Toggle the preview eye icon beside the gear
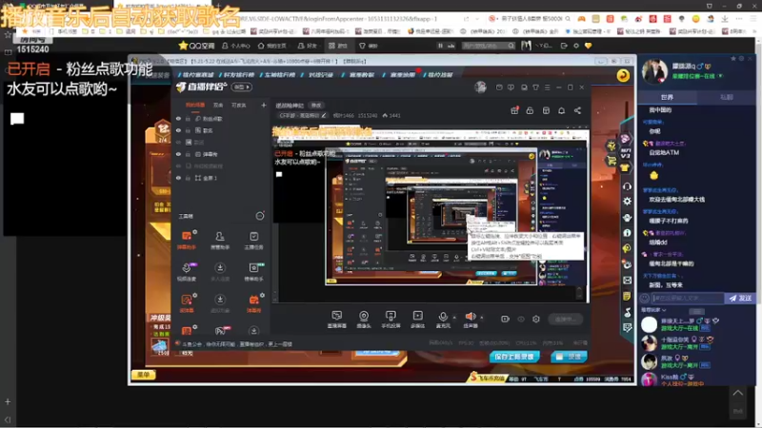This screenshot has width=762, height=428. pos(521,320)
